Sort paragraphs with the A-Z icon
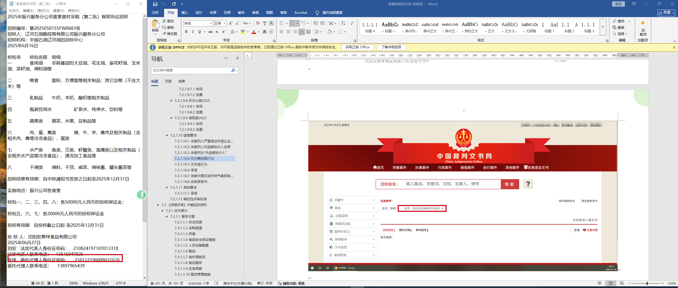The image size is (678, 288). 343,23
